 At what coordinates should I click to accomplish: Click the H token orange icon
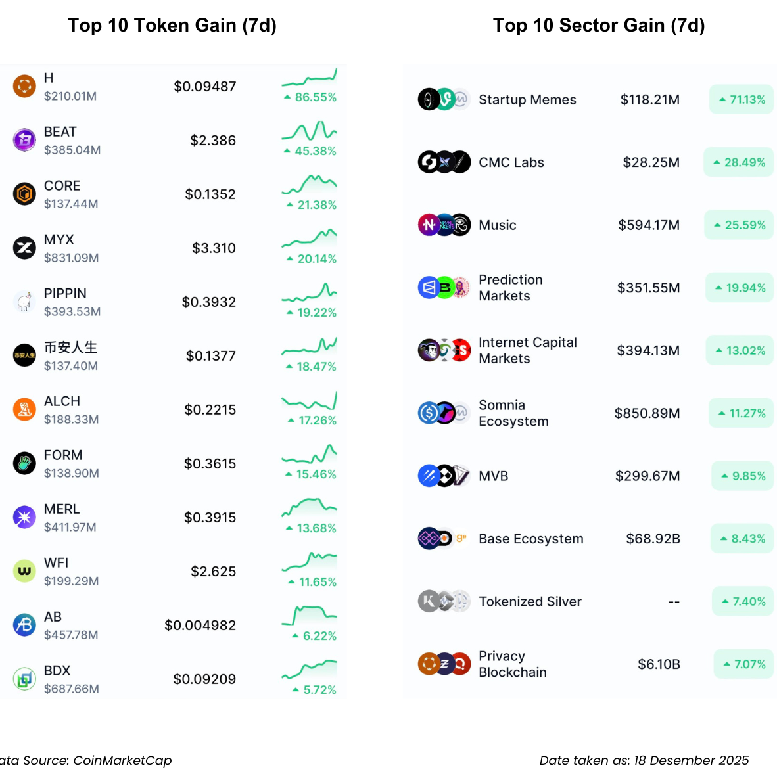24,86
